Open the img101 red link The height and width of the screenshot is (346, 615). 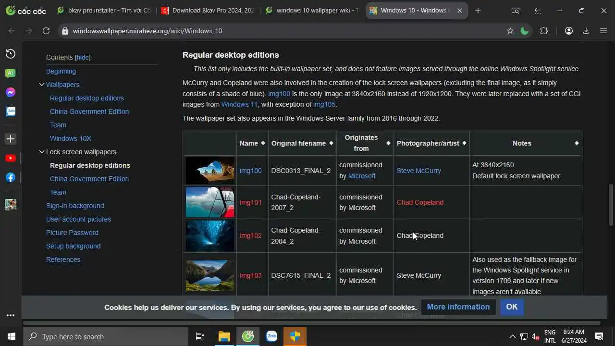click(x=251, y=202)
